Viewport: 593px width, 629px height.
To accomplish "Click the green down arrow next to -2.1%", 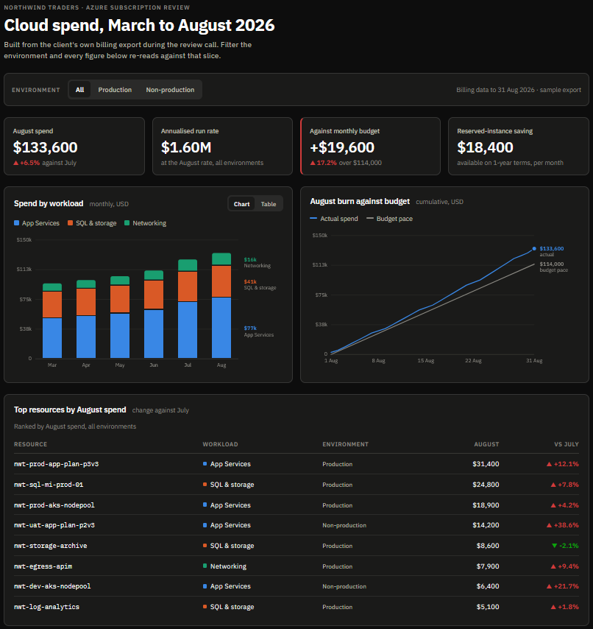I will click(x=554, y=546).
